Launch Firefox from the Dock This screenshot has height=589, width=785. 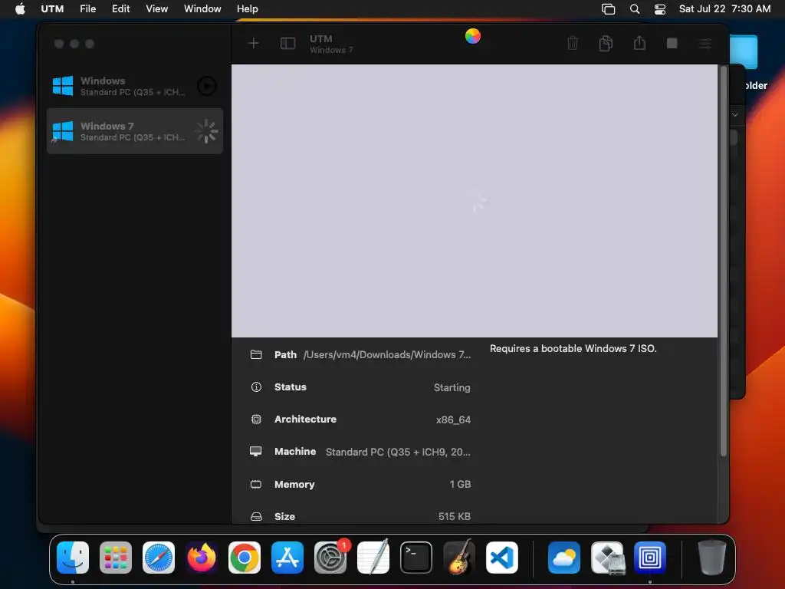[x=202, y=557]
